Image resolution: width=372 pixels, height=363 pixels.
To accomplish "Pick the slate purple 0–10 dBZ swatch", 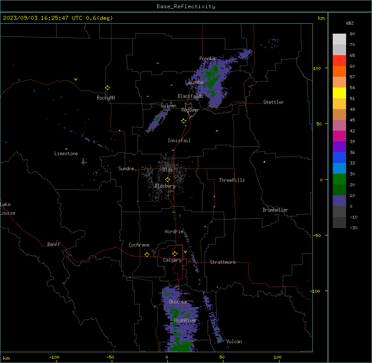I will tap(339, 201).
